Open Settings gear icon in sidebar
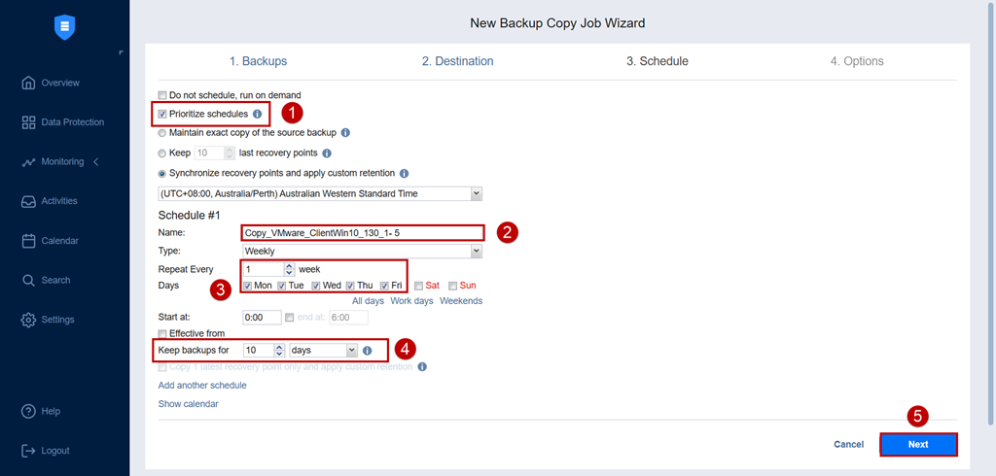Viewport: 996px width, 476px height. point(28,320)
